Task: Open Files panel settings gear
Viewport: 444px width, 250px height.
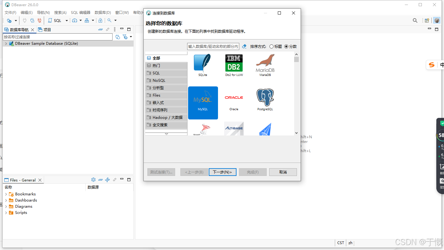Action: point(93,180)
